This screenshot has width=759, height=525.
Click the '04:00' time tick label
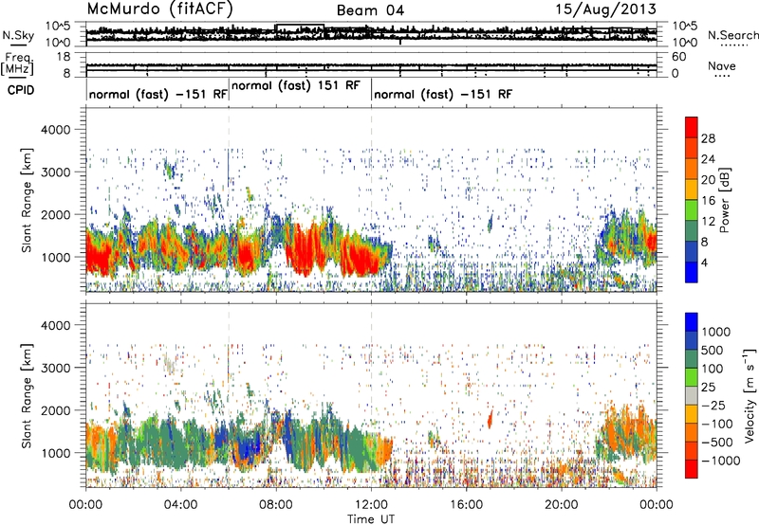click(180, 505)
